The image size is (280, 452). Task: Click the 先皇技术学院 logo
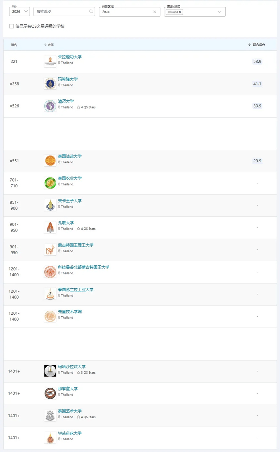(50, 316)
